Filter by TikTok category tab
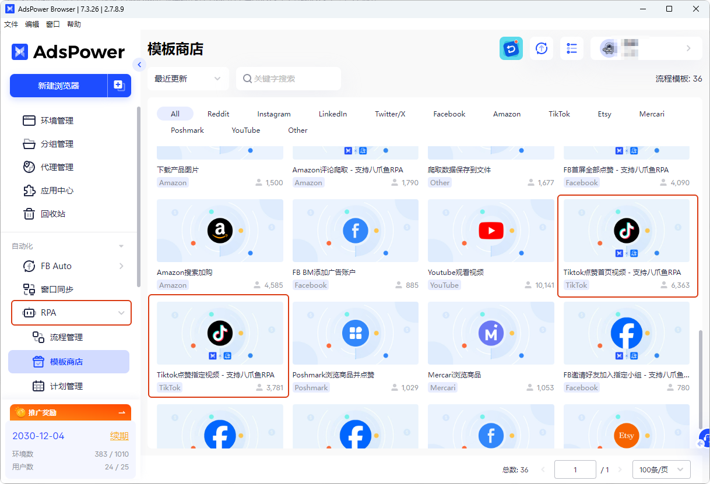 [x=559, y=114]
